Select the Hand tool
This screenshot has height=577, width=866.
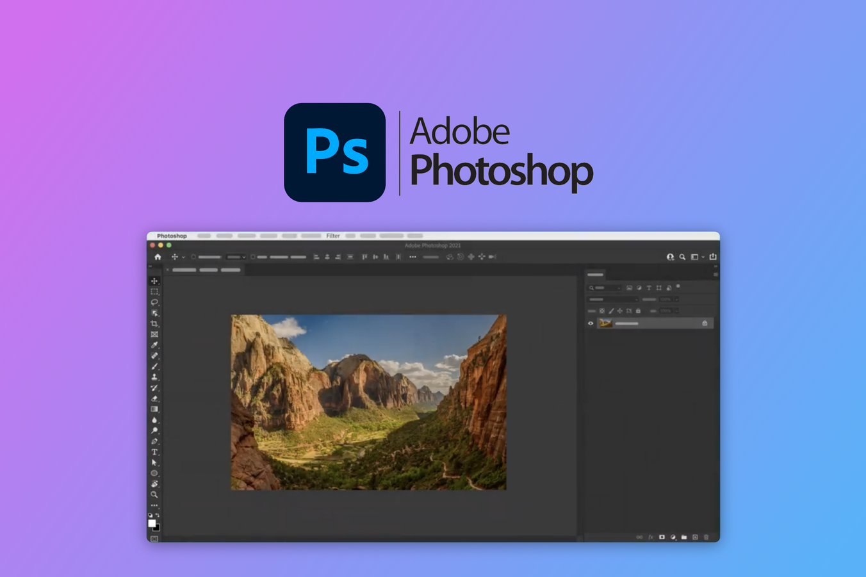tap(154, 484)
